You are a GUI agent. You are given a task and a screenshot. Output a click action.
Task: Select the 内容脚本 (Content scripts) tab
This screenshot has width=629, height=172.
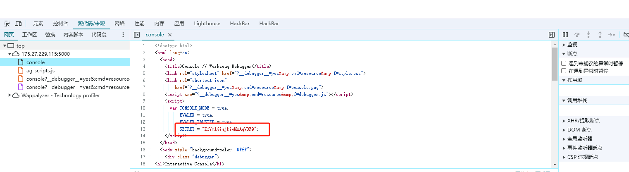73,35
